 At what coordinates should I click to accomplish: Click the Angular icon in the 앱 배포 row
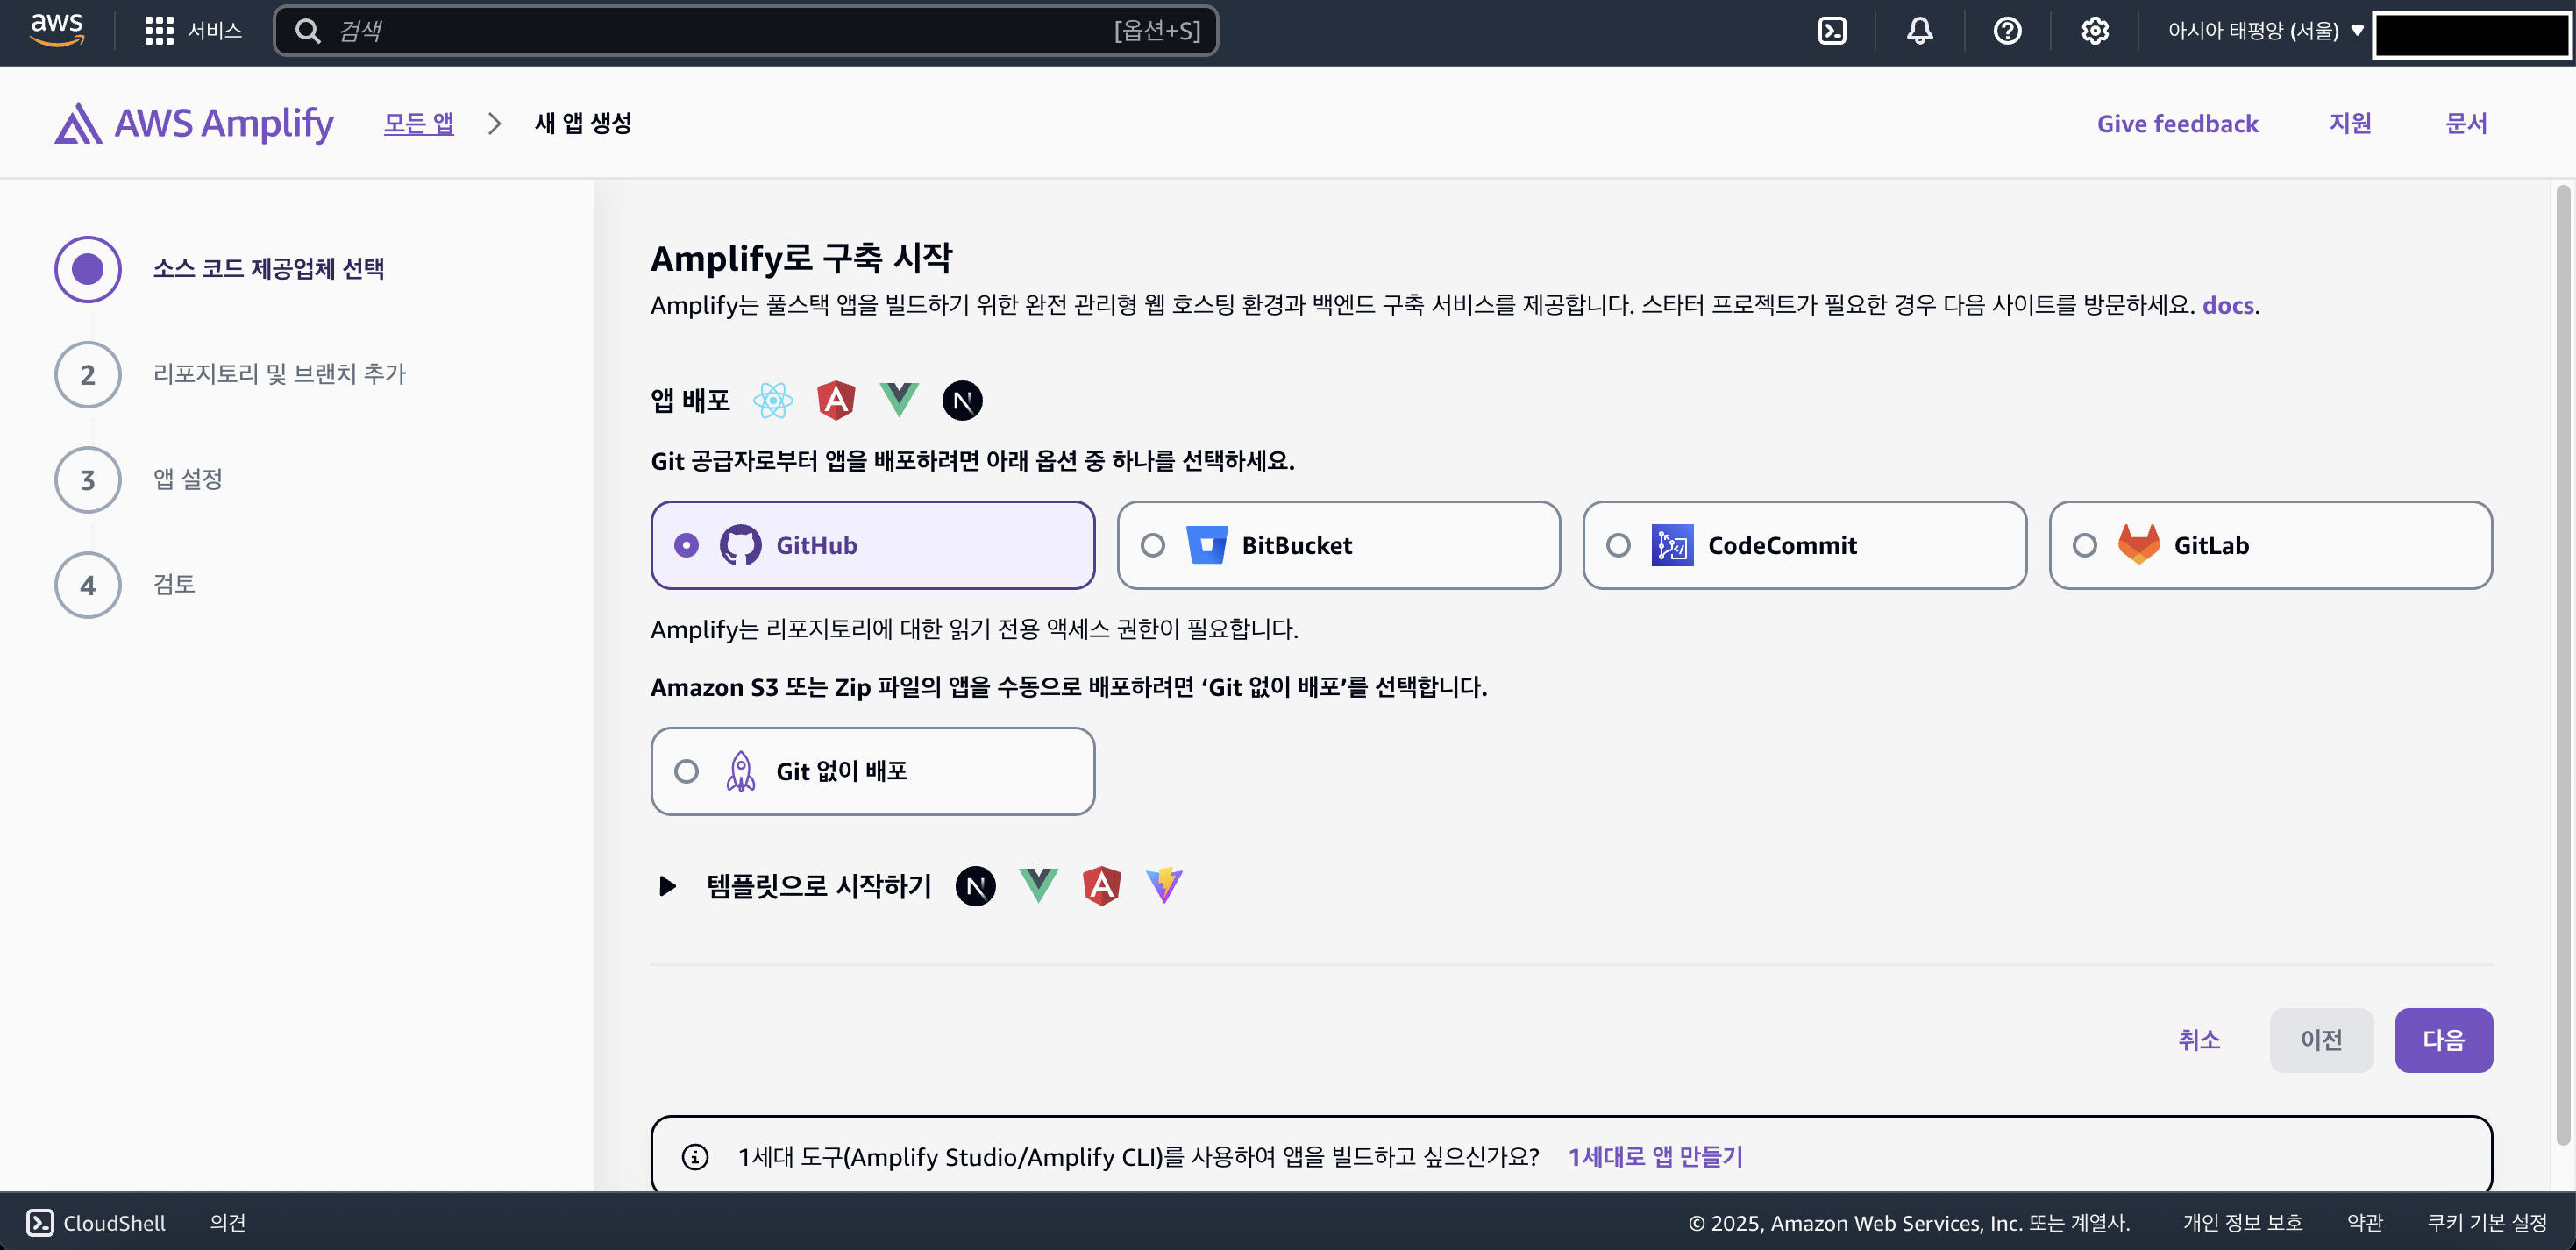[836, 400]
